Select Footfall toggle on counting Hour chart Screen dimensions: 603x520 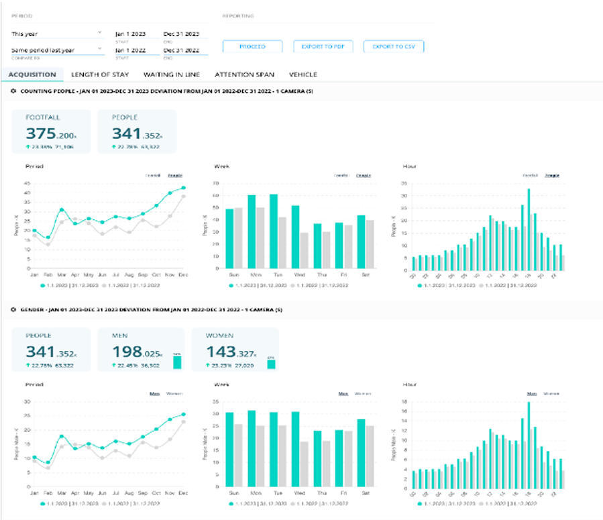click(x=530, y=175)
